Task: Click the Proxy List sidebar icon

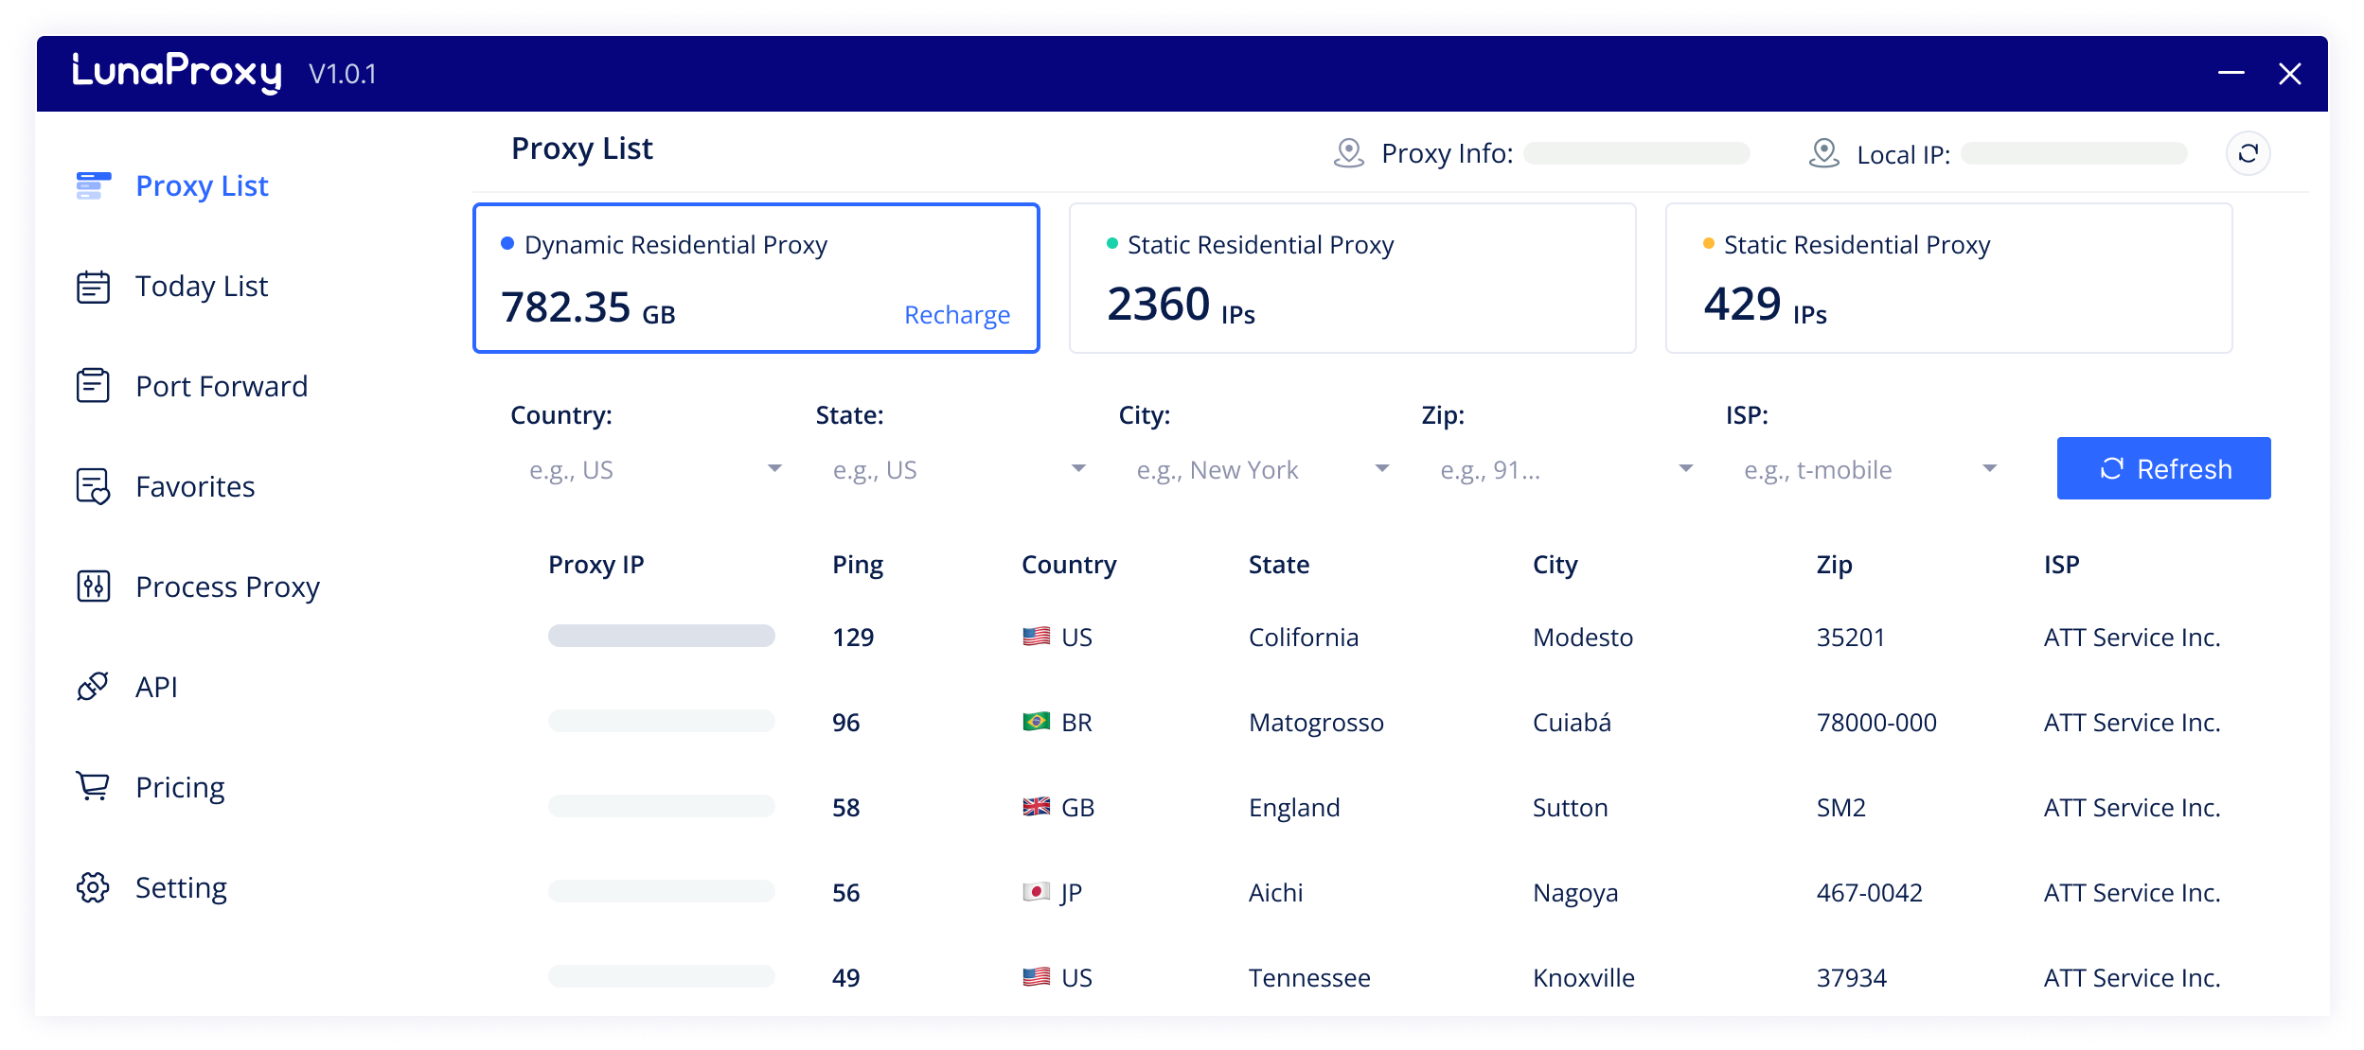Action: (94, 186)
